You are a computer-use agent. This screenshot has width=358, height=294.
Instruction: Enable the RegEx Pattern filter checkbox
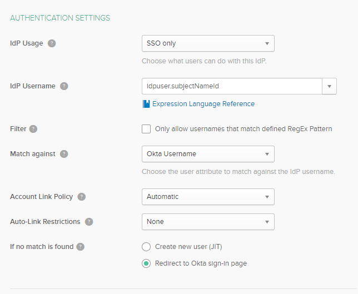(x=146, y=129)
